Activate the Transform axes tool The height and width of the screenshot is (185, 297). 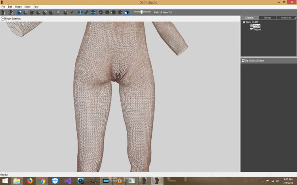tap(65, 12)
